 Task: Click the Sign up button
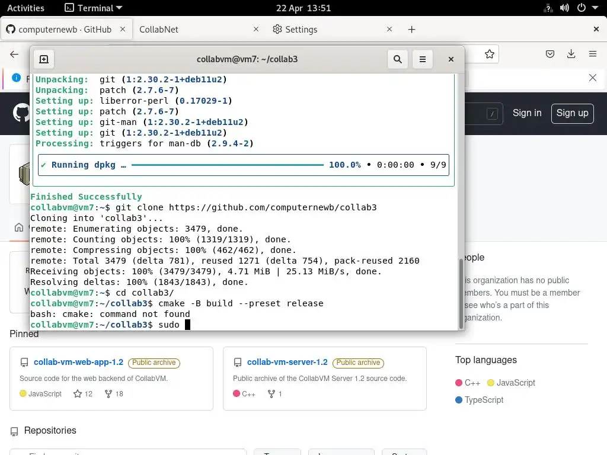click(572, 113)
